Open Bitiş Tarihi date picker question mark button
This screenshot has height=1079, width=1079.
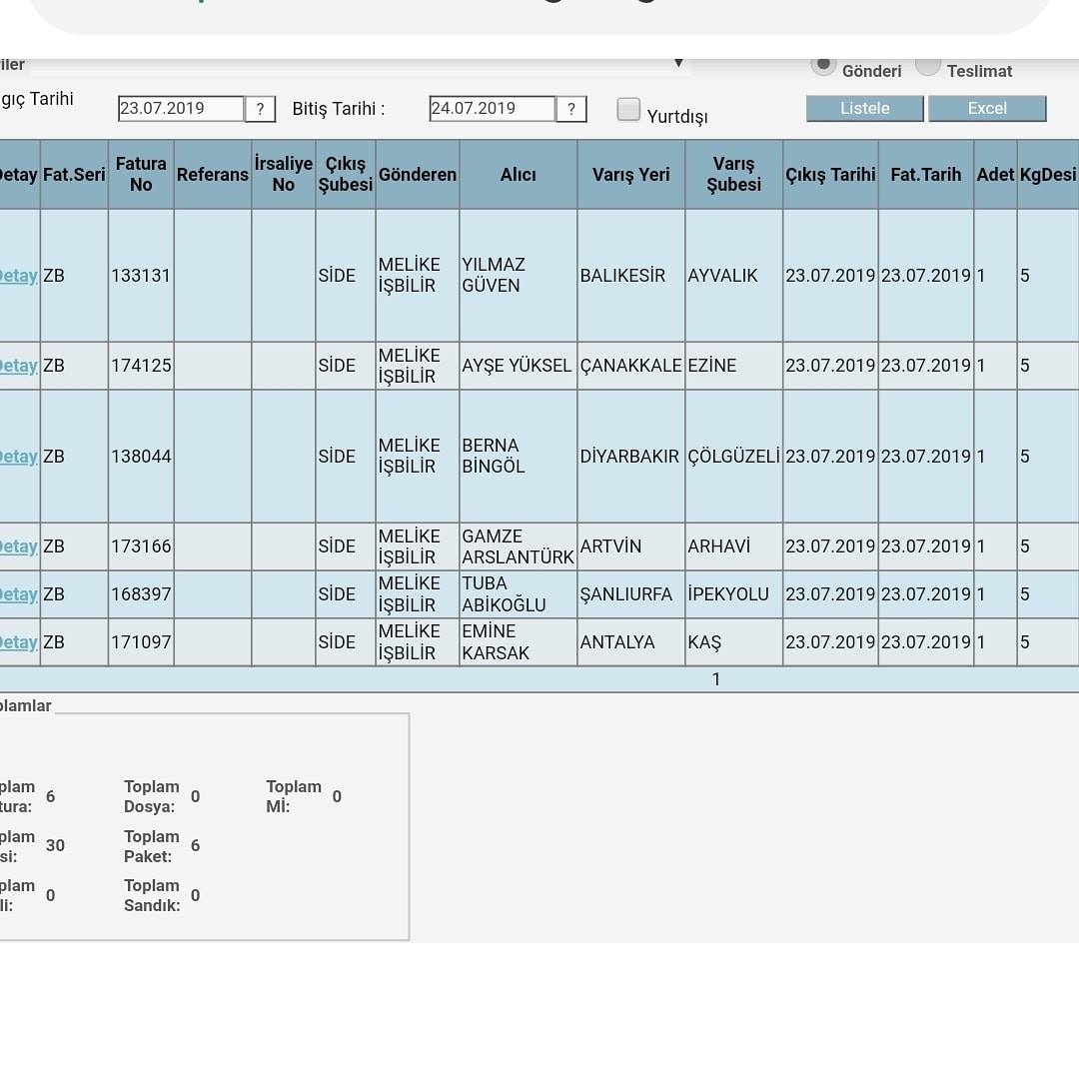coord(571,109)
